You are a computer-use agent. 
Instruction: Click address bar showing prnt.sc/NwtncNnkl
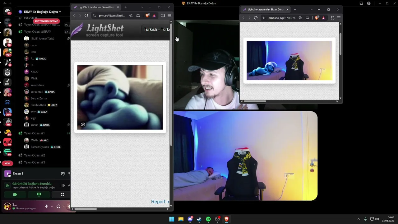tap(112, 16)
